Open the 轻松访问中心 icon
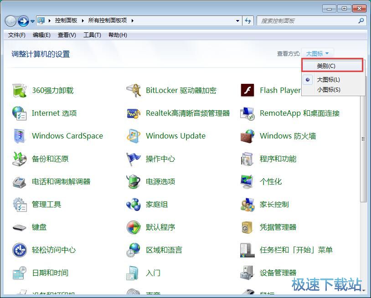 [20, 250]
